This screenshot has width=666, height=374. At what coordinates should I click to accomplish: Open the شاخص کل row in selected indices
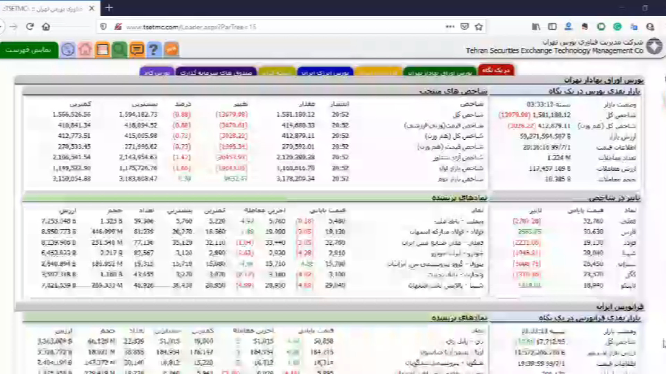click(x=468, y=115)
